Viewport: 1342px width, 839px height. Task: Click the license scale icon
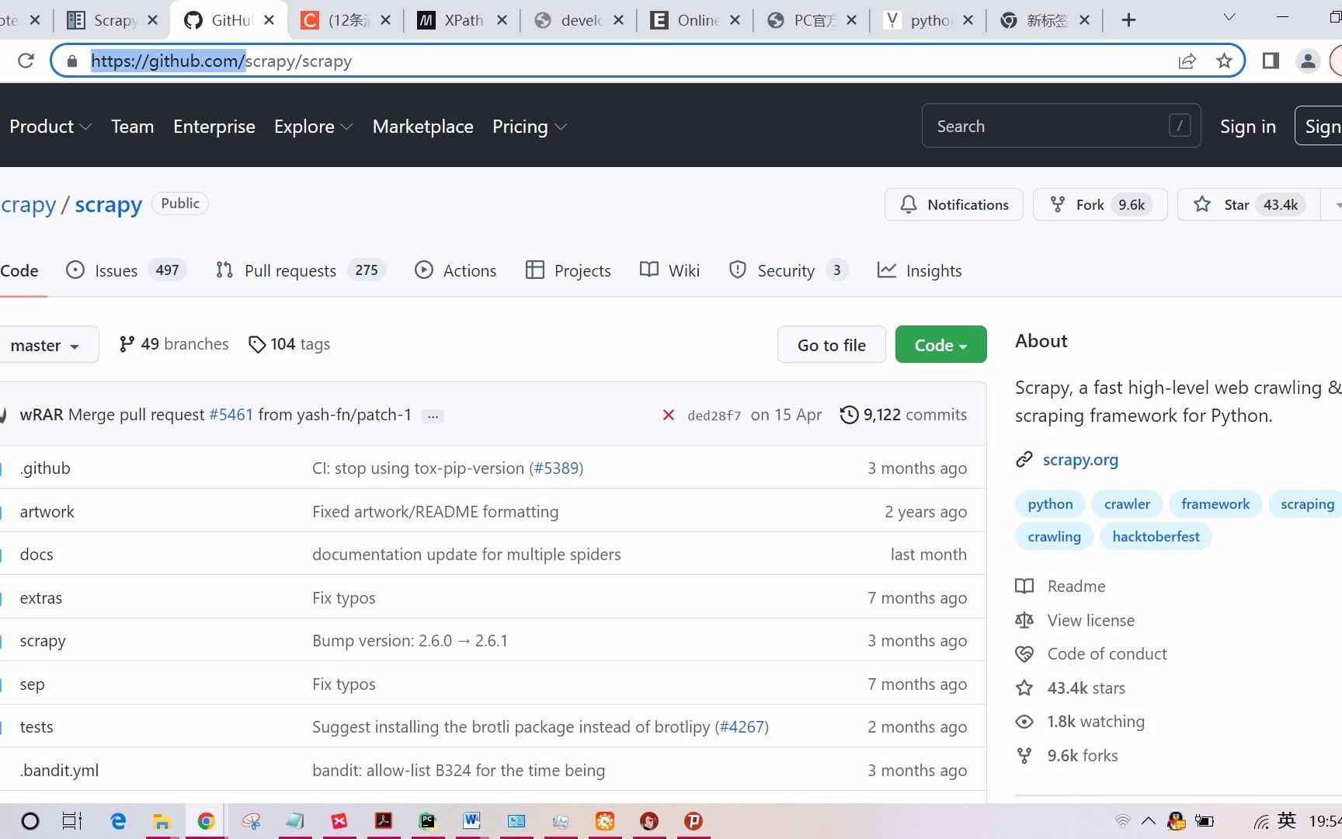[1024, 620]
